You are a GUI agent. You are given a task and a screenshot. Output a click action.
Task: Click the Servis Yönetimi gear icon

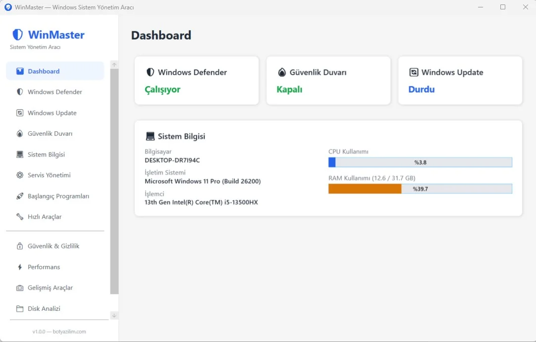click(x=20, y=175)
